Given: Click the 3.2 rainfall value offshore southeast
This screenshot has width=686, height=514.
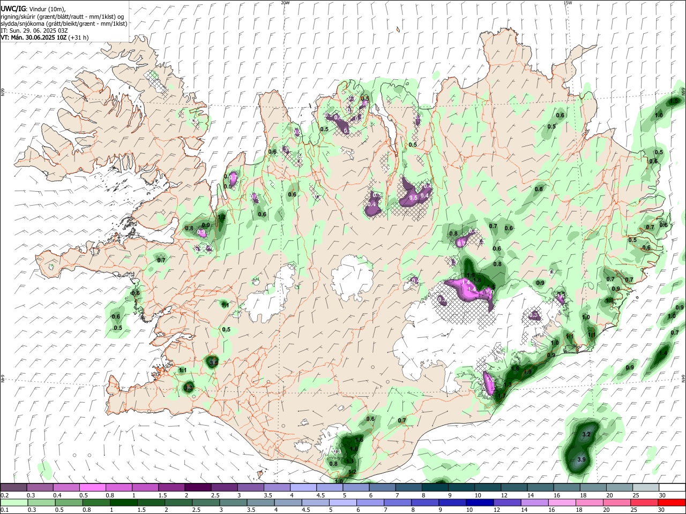Looking at the screenshot, I should [x=586, y=434].
